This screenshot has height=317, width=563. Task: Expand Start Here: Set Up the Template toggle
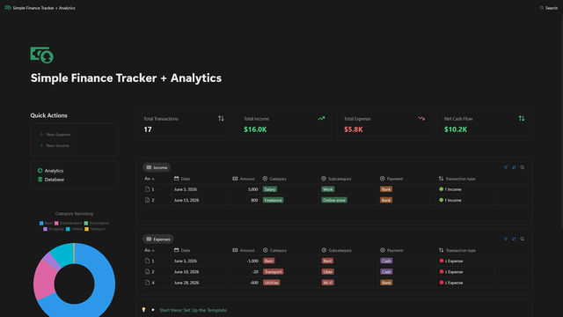click(153, 310)
